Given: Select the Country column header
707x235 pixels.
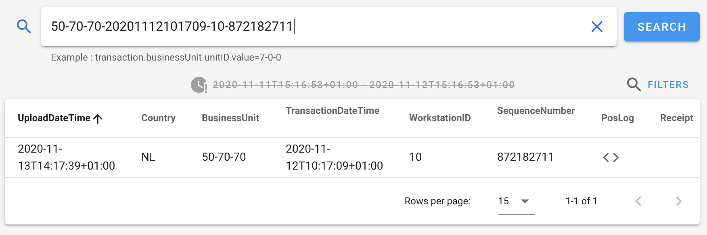Looking at the screenshot, I should point(158,118).
